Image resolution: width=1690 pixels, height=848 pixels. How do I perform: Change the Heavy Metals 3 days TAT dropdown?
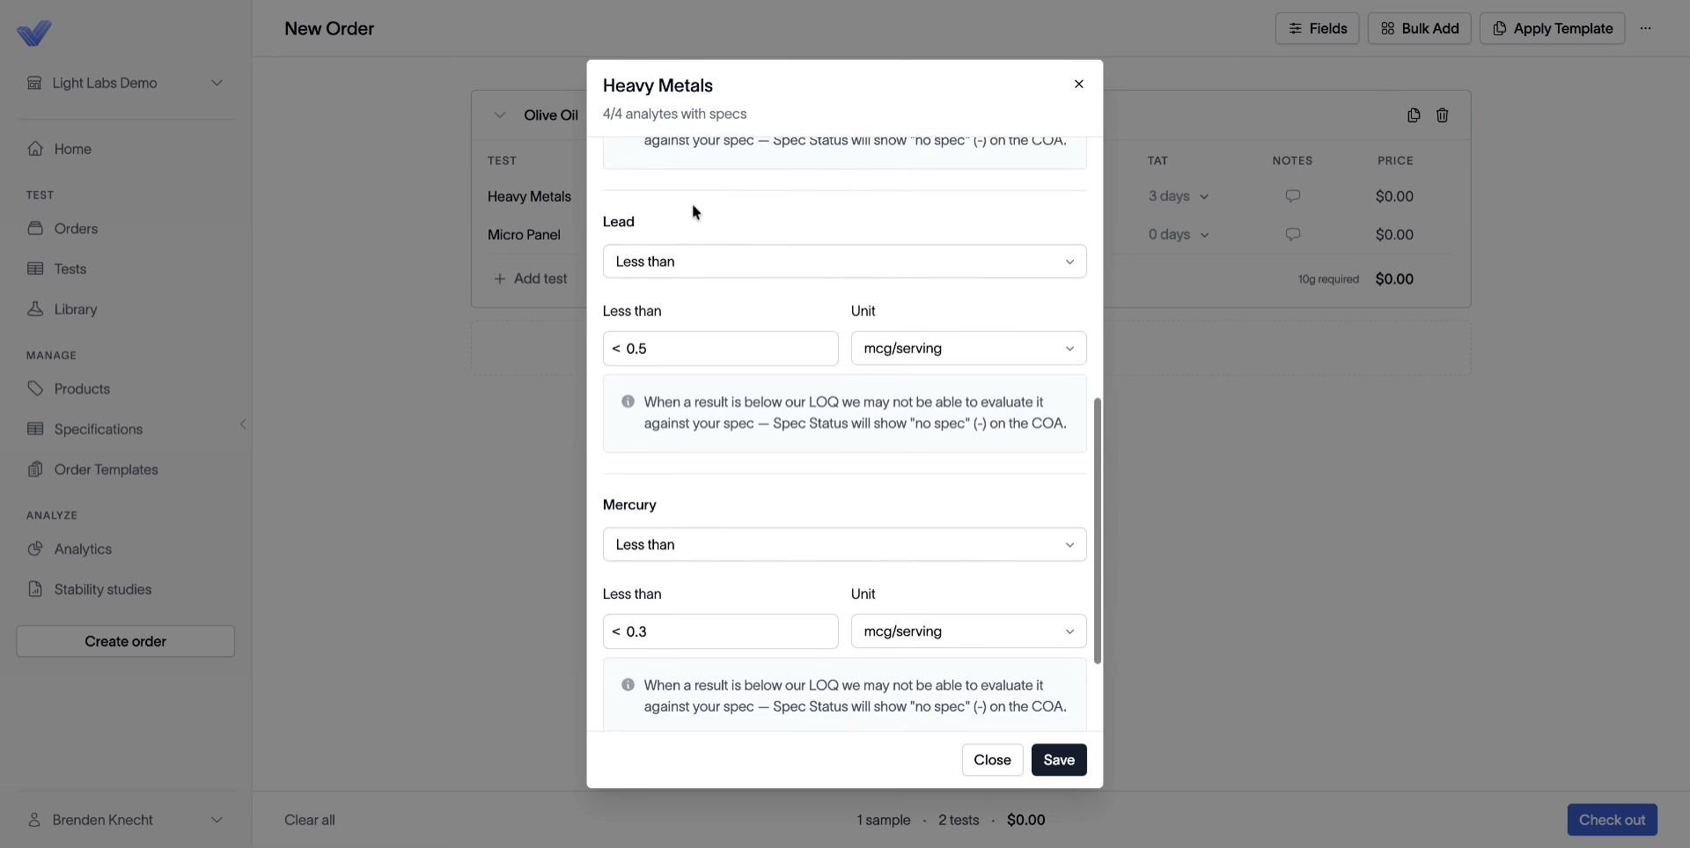click(1178, 196)
